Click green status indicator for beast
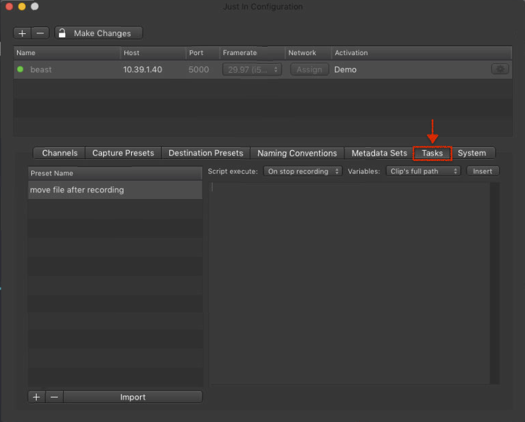This screenshot has height=422, width=525. [20, 69]
